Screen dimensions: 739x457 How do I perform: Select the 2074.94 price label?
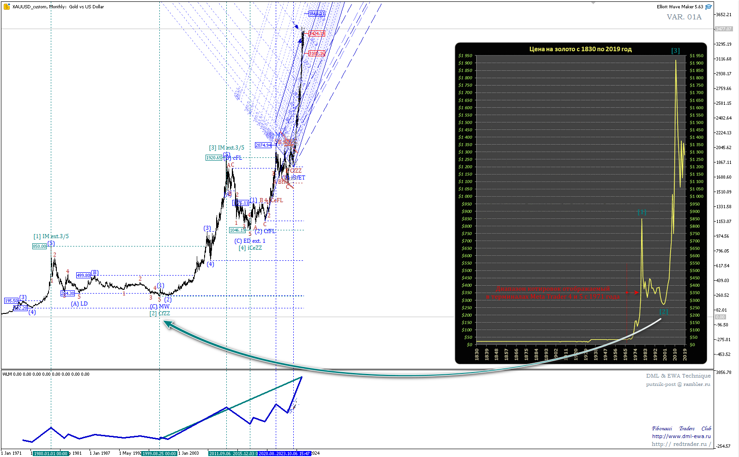tap(263, 145)
